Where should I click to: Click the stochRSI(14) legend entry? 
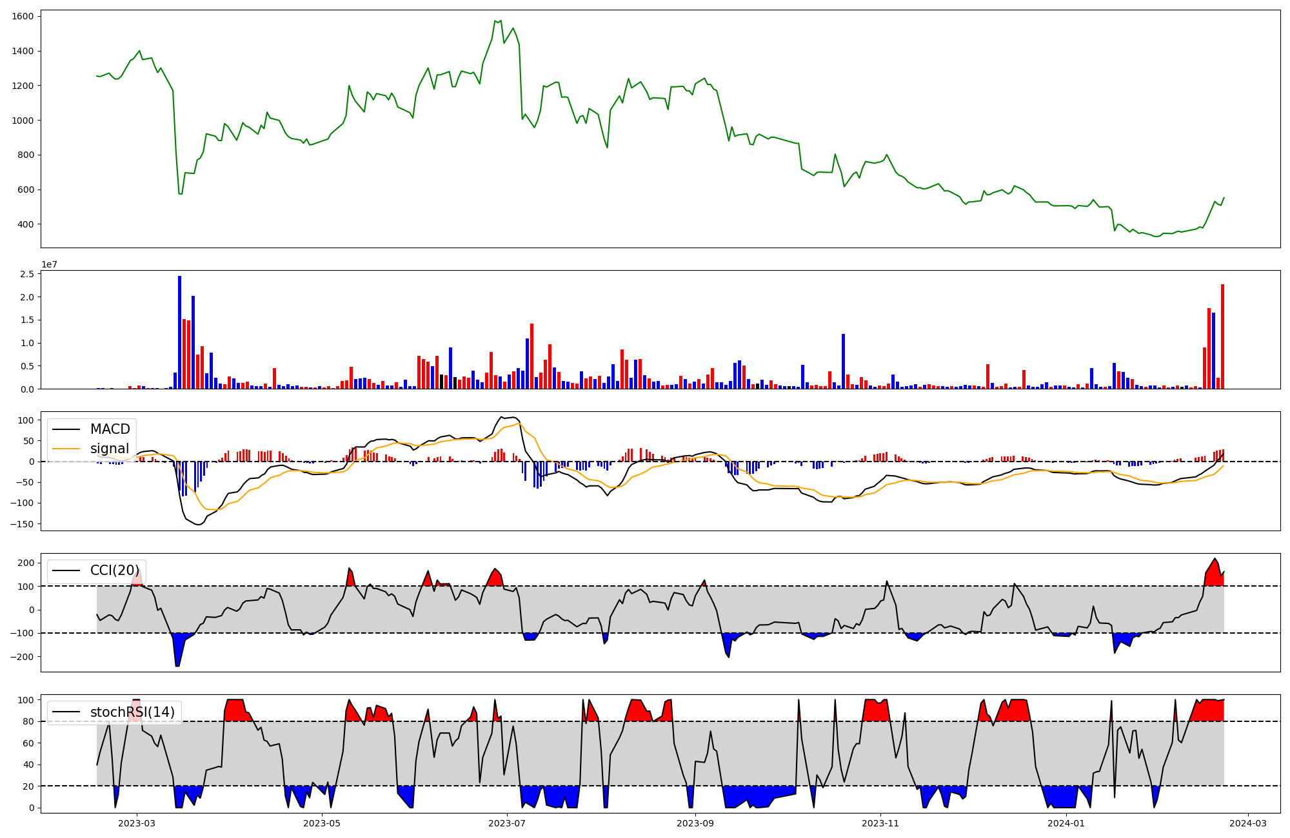coord(132,712)
